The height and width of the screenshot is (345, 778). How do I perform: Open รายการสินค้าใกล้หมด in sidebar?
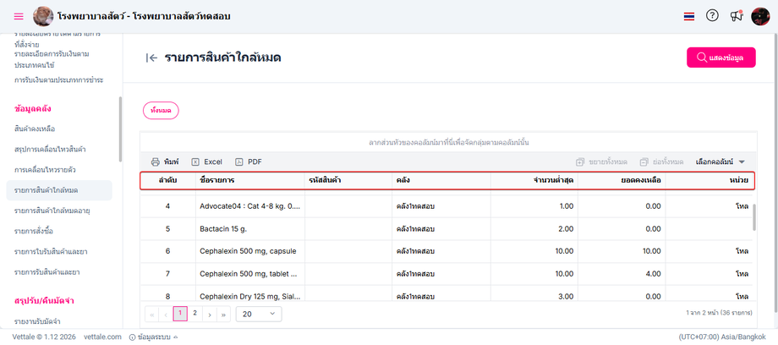(59, 190)
